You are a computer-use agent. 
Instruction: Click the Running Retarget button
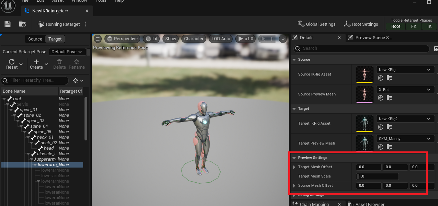(x=59, y=24)
